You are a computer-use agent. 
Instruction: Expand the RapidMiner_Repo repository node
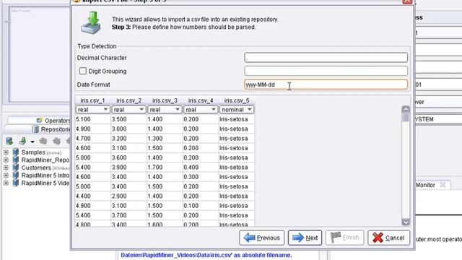point(6,160)
